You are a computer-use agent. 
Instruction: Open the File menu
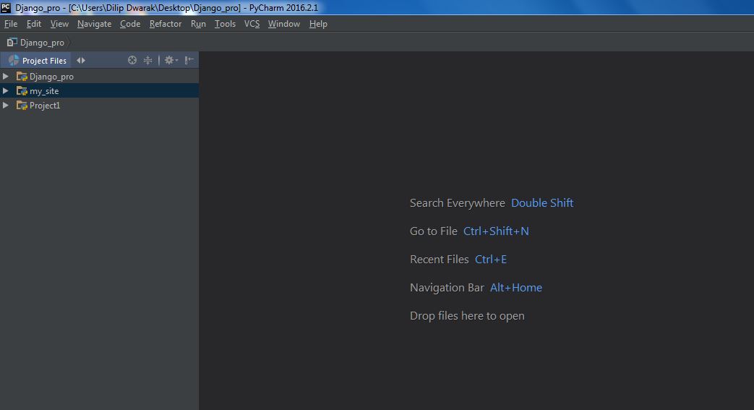pos(11,24)
